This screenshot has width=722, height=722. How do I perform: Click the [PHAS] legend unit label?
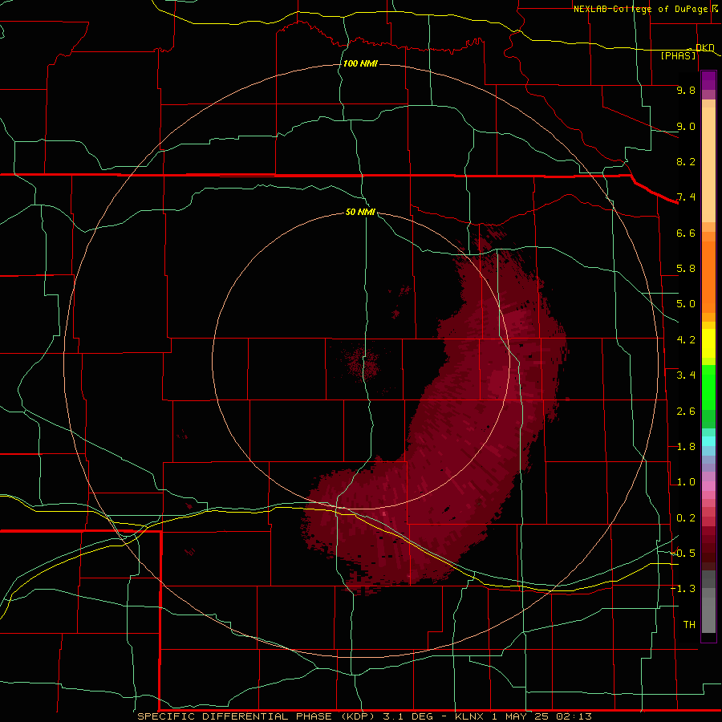coord(678,55)
